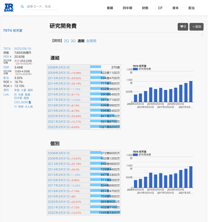Viewport: 208px width, 222px height.
Task: Click the 2022/09/16 date link
Action: point(23,49)
